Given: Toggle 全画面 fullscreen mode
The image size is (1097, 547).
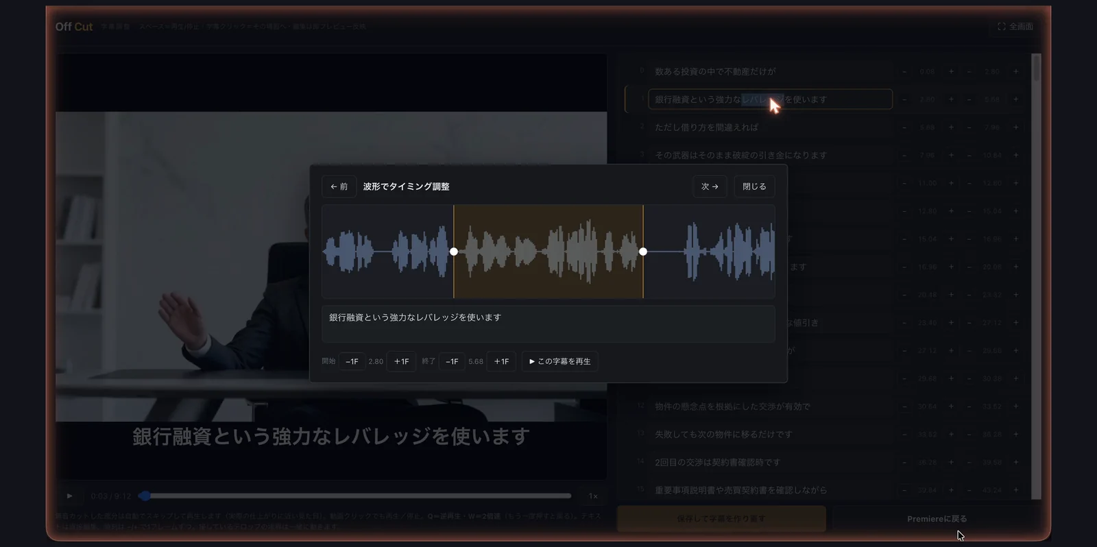Looking at the screenshot, I should [x=1015, y=26].
